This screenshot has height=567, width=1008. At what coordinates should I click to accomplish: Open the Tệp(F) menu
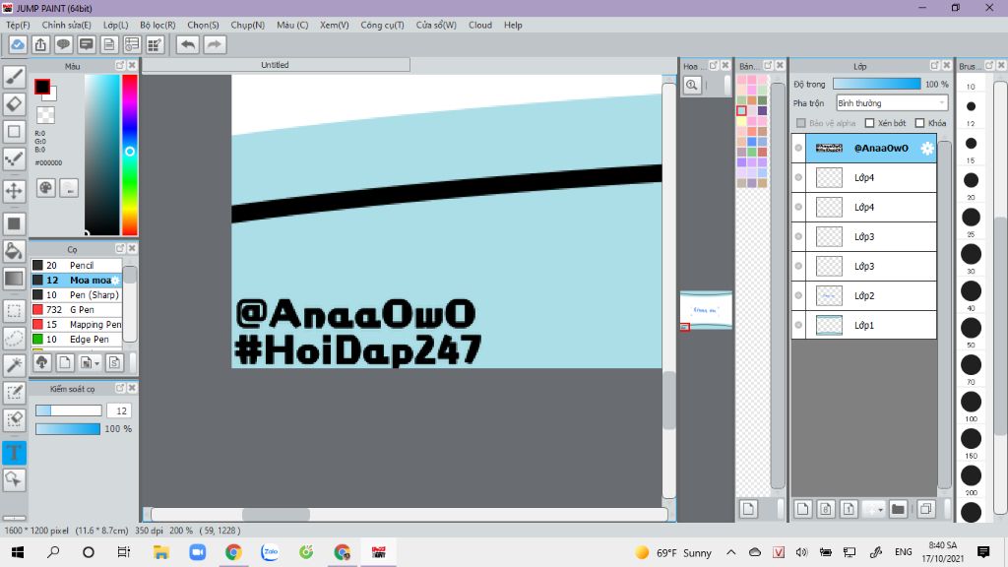pos(18,25)
